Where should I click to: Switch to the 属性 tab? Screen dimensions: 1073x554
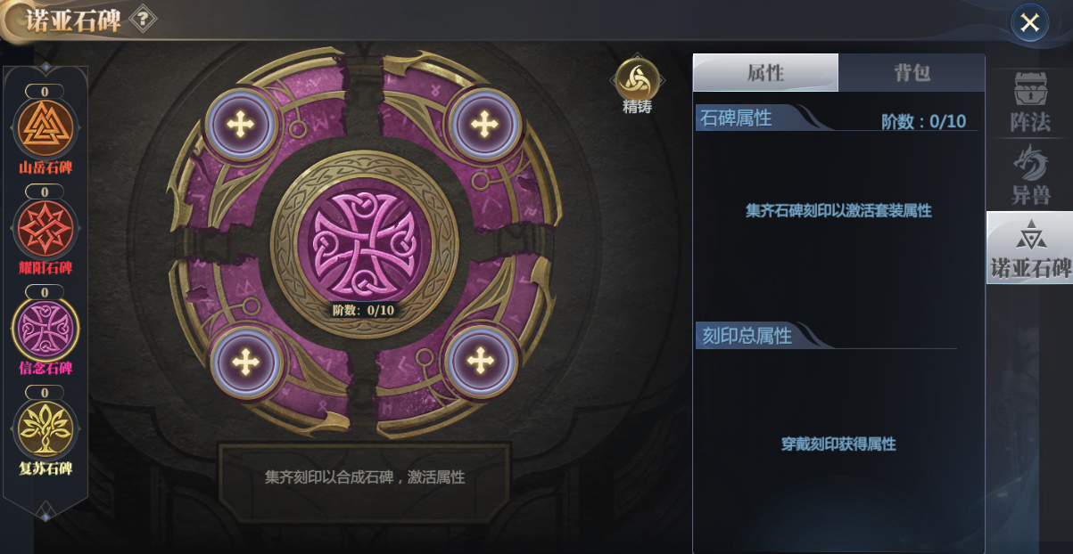pyautogui.click(x=765, y=72)
